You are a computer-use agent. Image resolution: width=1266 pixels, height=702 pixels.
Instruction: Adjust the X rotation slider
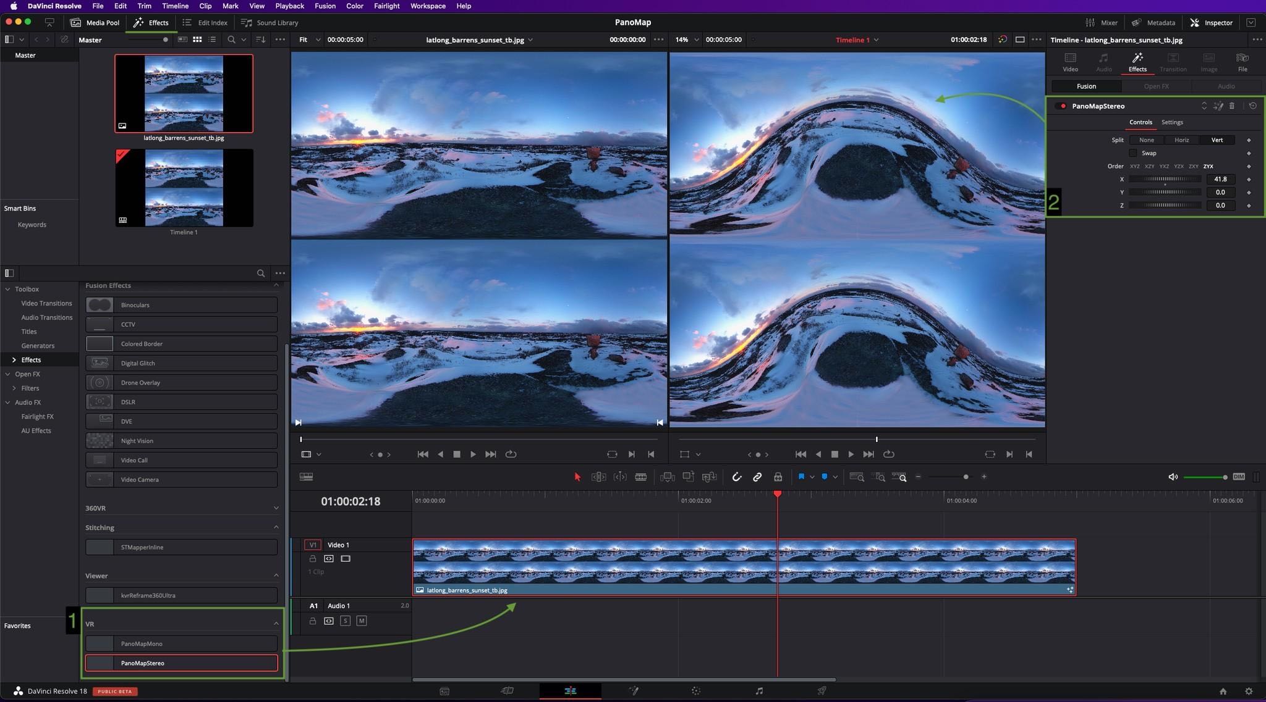[1165, 179]
